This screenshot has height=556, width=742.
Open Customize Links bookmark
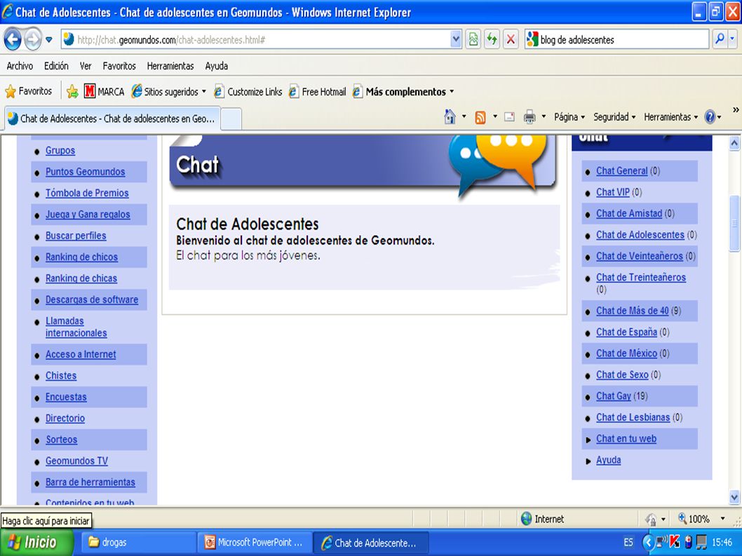click(x=248, y=91)
